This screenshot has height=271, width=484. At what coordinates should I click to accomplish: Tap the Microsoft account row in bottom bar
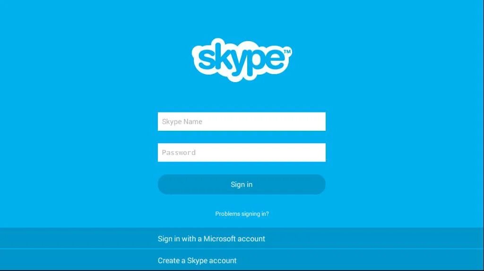242,238
